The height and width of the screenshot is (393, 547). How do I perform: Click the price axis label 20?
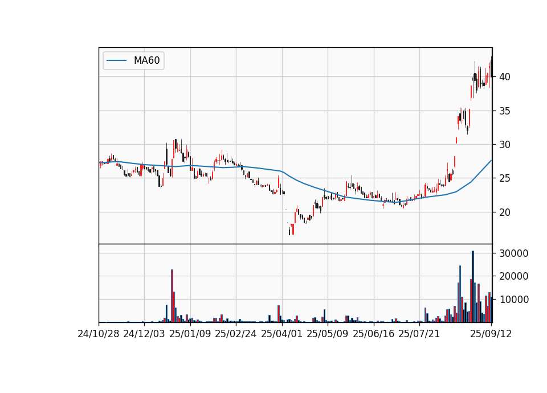[505, 212]
